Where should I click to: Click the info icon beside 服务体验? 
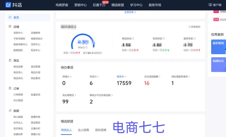coord(195,38)
